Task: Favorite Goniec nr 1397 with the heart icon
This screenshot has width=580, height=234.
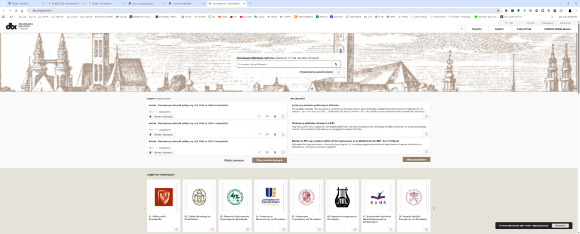Action: [x=259, y=152]
